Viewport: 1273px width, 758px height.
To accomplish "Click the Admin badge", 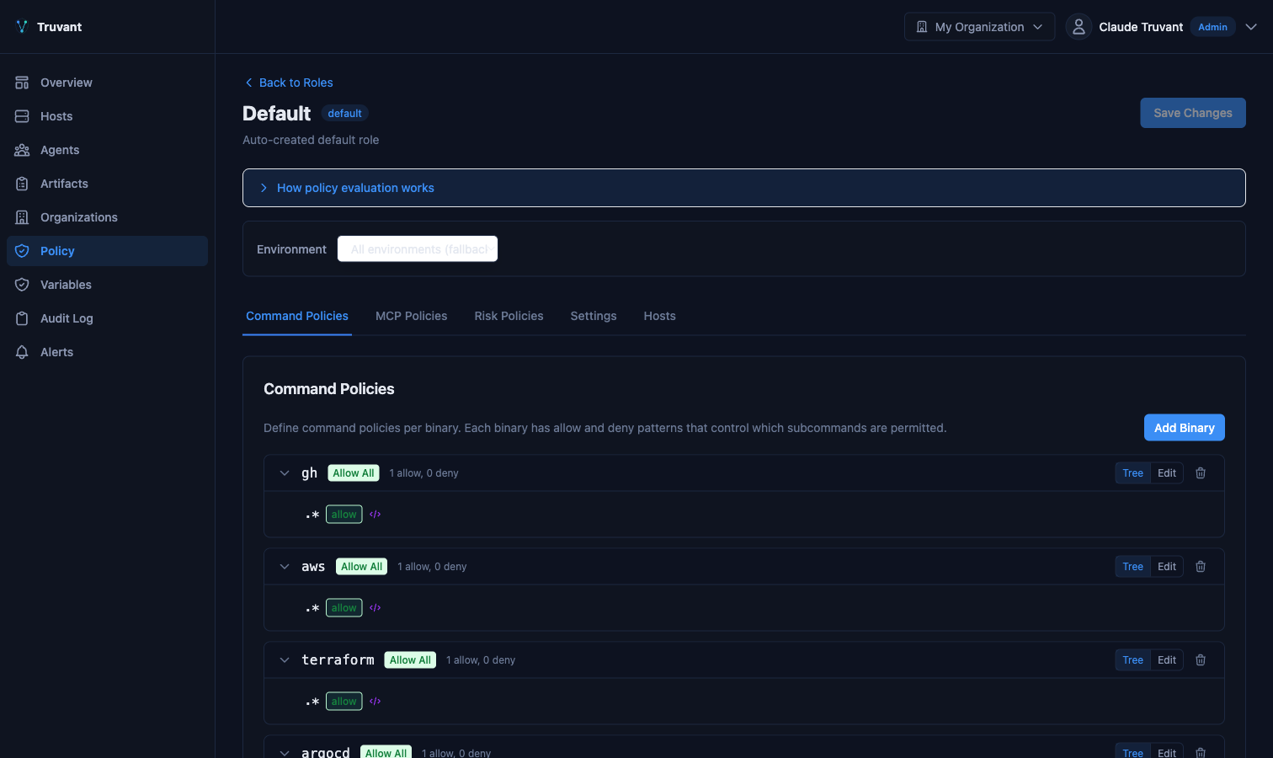I will [1212, 27].
